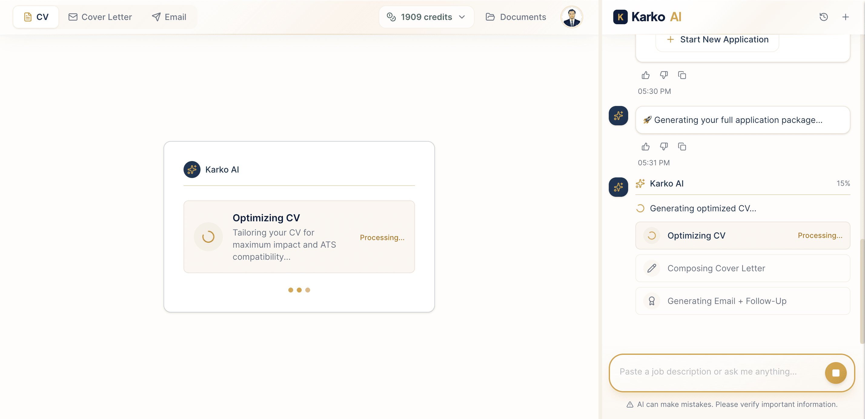Start a new chat with the plus icon
The height and width of the screenshot is (419, 865).
[x=846, y=17]
